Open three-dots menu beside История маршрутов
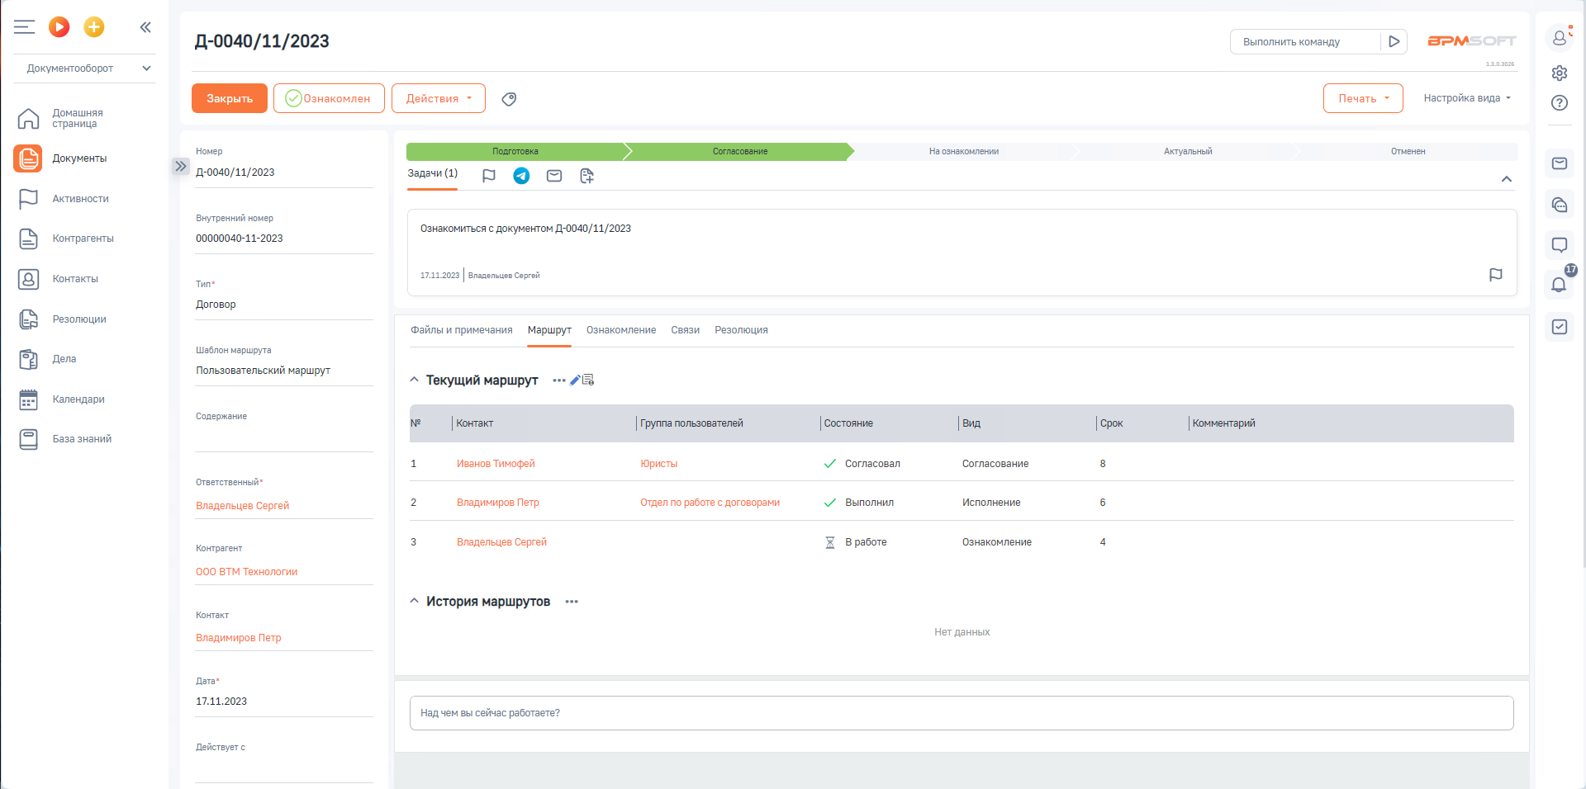1586x789 pixels. (572, 602)
